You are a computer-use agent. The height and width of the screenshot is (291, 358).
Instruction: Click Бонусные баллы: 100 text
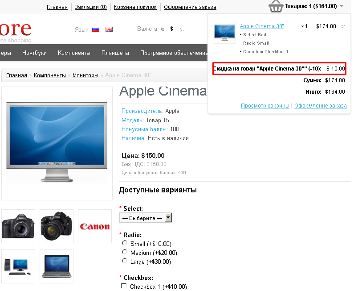150,129
